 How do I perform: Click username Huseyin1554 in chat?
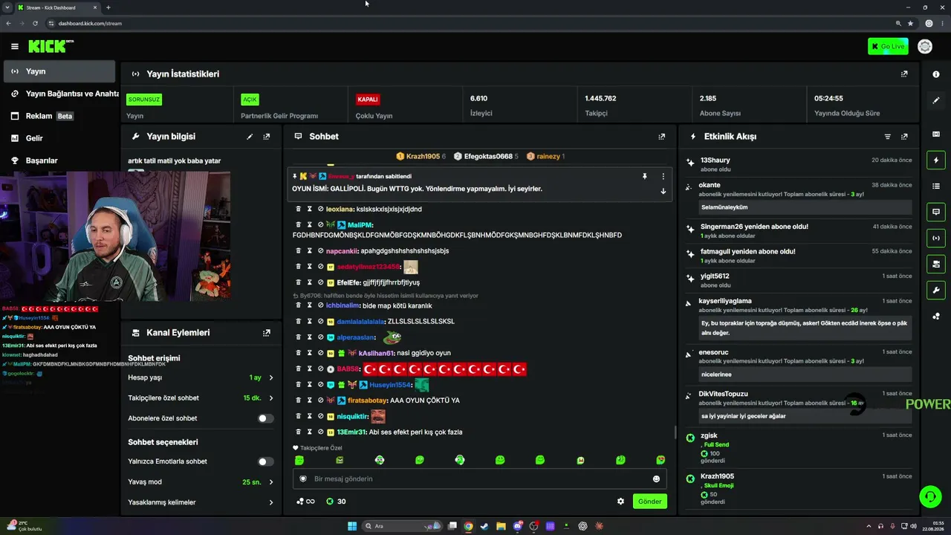point(390,385)
